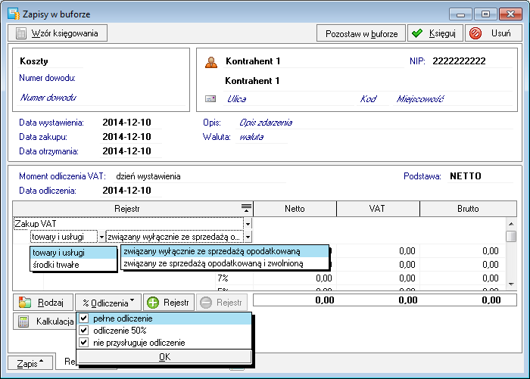Click the VAT column header
Screen dimensions: 530x379
[378, 209]
